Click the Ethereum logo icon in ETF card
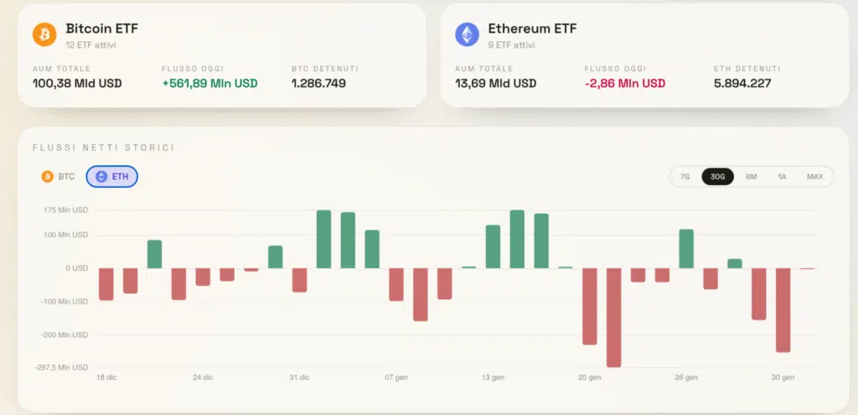 [467, 34]
